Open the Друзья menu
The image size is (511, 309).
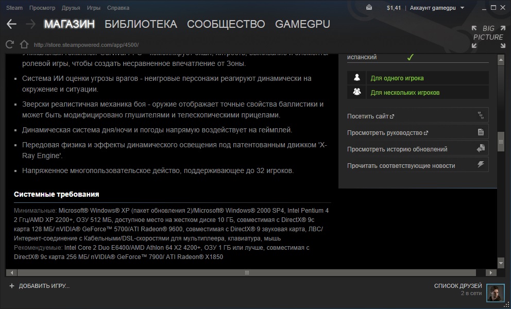point(71,8)
